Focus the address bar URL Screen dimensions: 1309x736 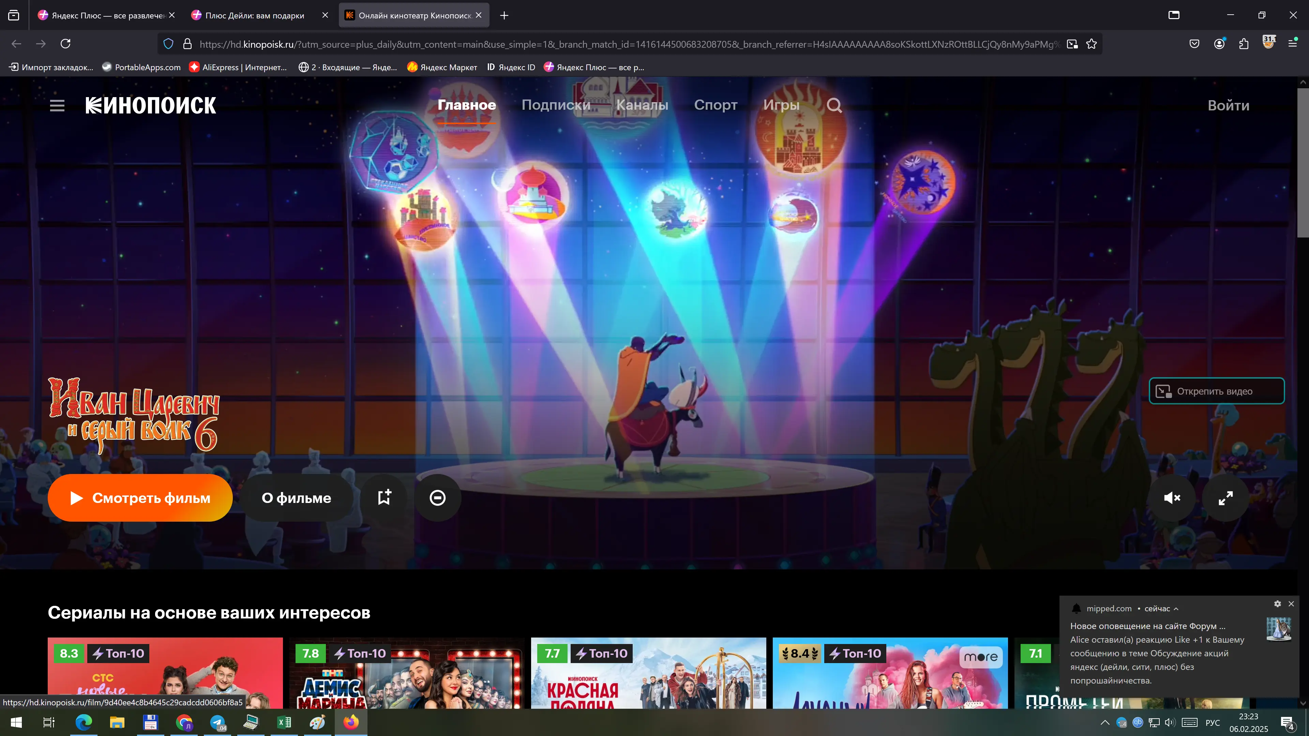click(629, 44)
